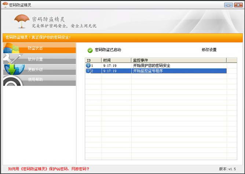This screenshot has width=245, height=174.
Task: Click the info icon in row 2
Action: (x=88, y=71)
